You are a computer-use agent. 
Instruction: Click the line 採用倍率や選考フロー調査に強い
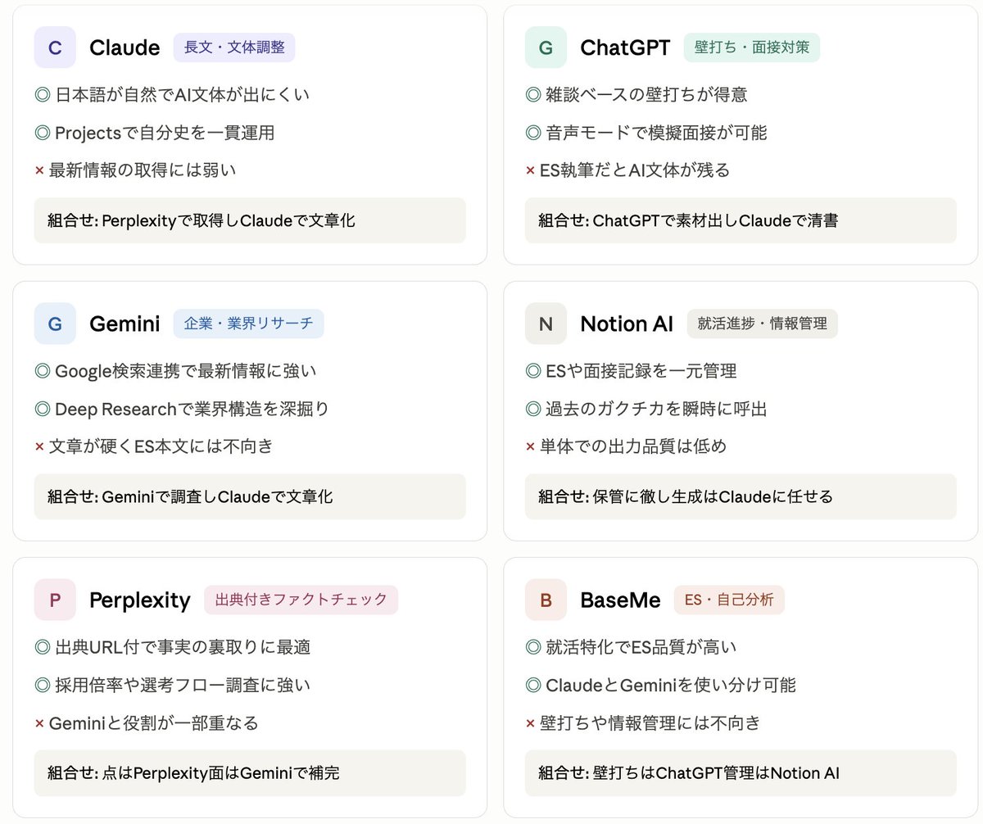point(173,685)
